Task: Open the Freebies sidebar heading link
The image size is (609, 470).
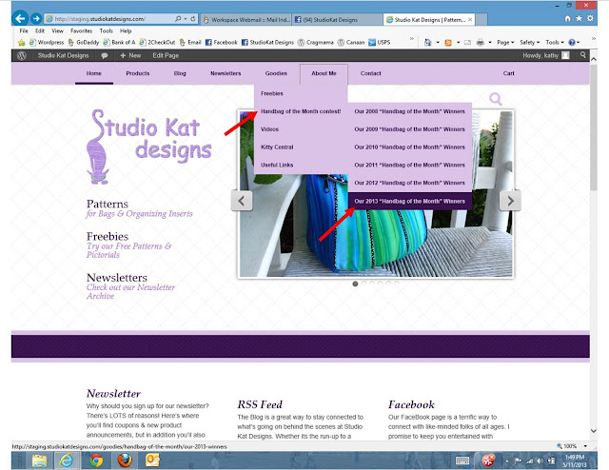Action: [x=108, y=237]
